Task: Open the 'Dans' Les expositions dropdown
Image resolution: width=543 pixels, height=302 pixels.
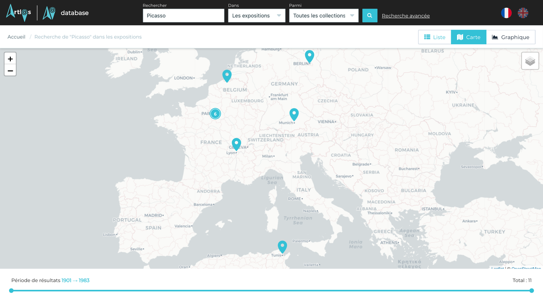Action: (257, 15)
